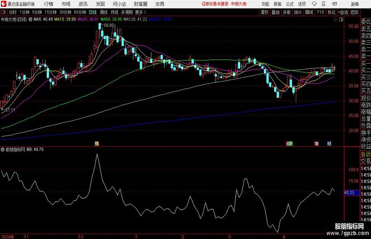Click the MA60: 38.99 value

pyautogui.click(x=111, y=19)
